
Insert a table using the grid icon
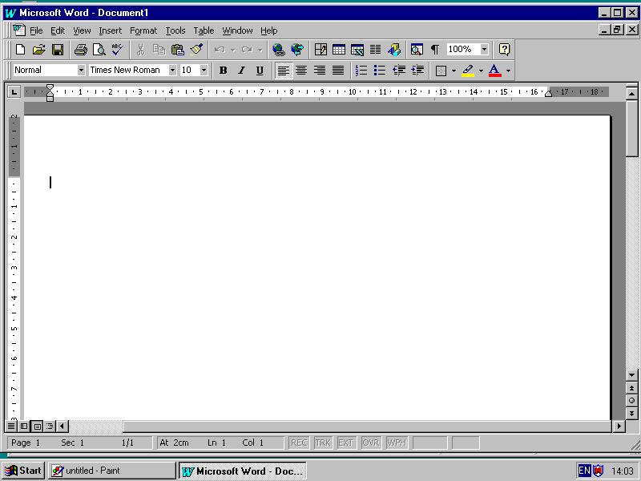[339, 50]
